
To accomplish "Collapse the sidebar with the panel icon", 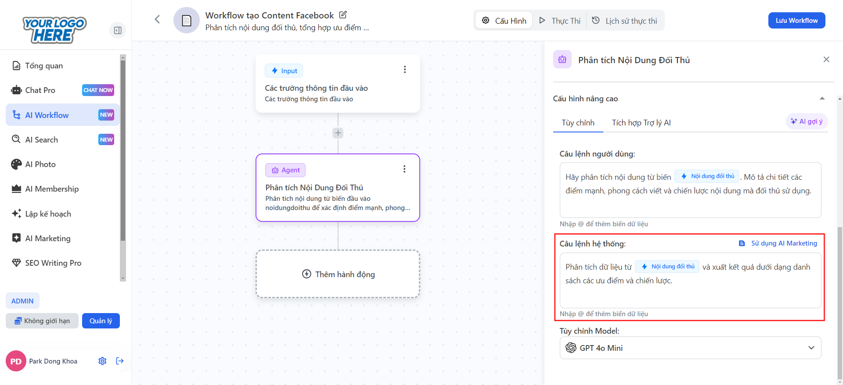I will (x=118, y=30).
